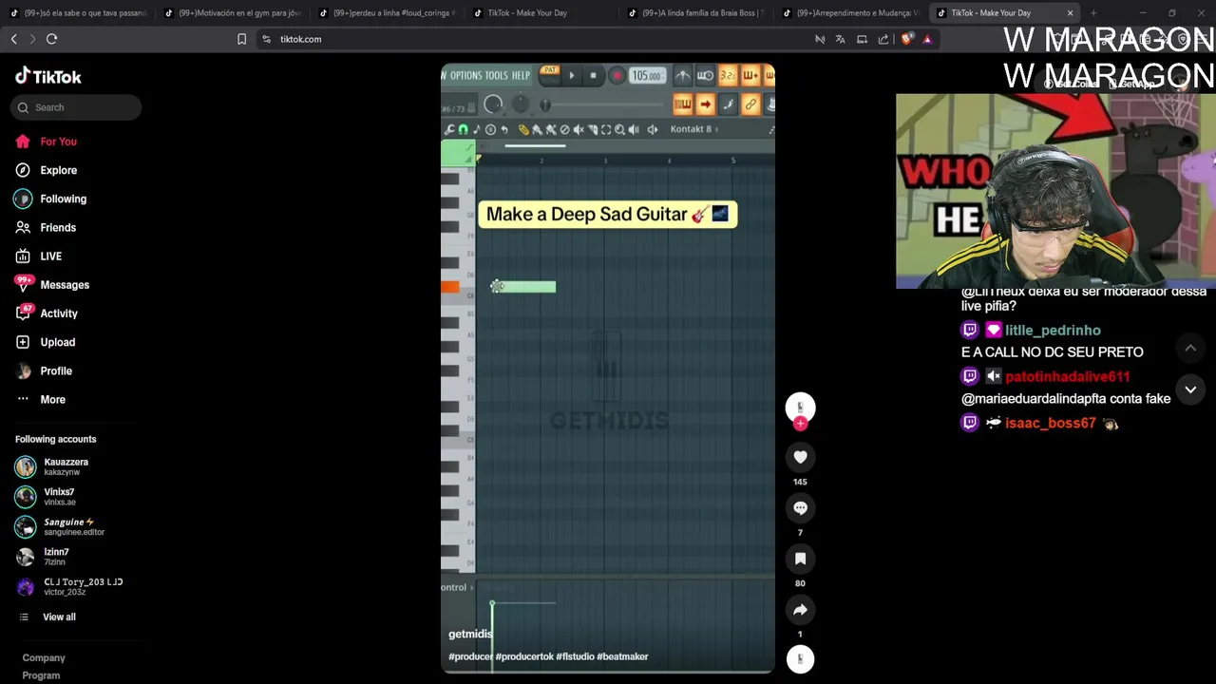Click the FL Studio play button
Viewport: 1216px width, 684px height.
point(571,75)
